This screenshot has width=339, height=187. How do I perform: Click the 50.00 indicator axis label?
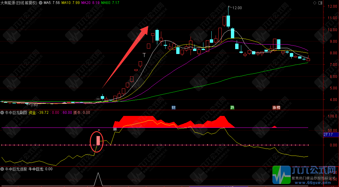tap(333, 131)
